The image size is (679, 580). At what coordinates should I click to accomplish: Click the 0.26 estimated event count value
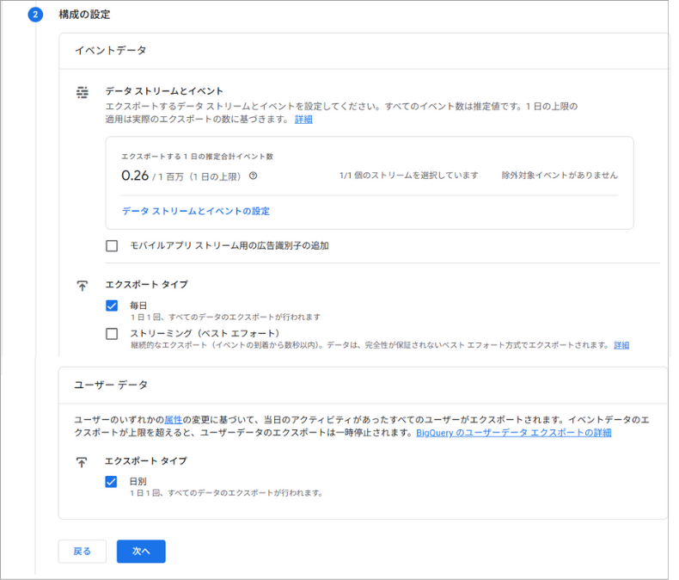point(135,175)
